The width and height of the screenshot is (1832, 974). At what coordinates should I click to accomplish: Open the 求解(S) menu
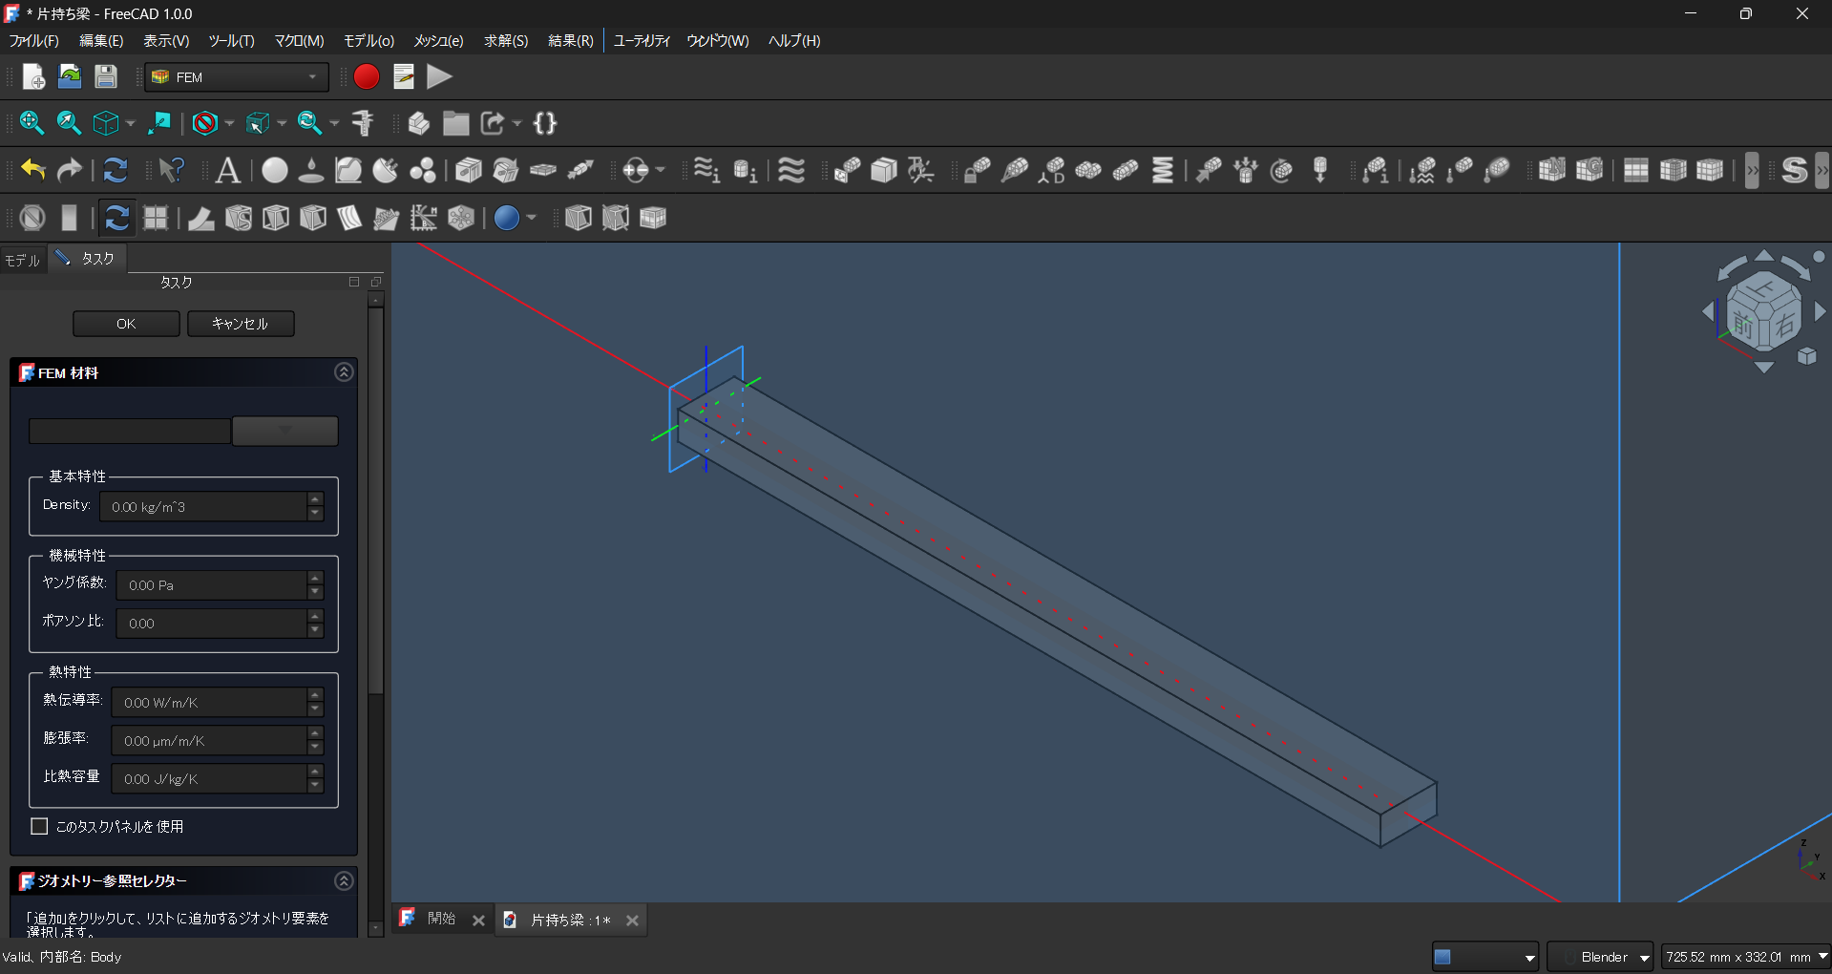(x=506, y=41)
